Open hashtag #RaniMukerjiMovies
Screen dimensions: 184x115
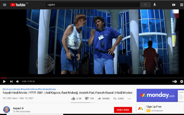[x=47, y=89]
